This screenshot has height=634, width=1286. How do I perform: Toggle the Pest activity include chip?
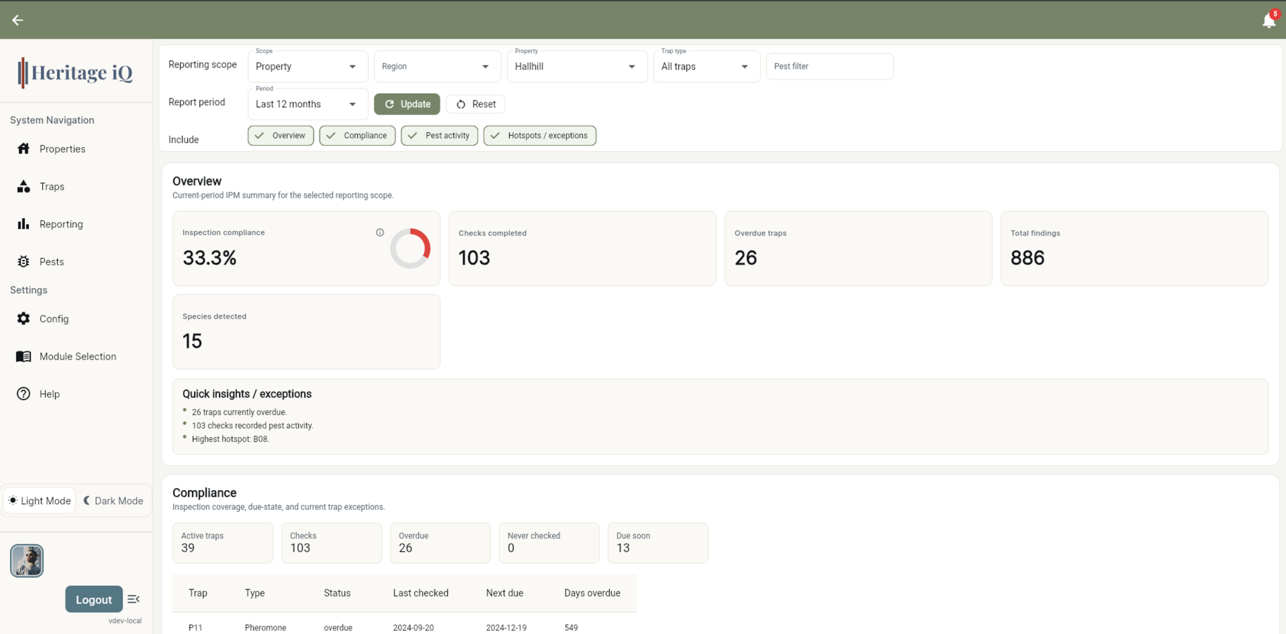pos(440,136)
